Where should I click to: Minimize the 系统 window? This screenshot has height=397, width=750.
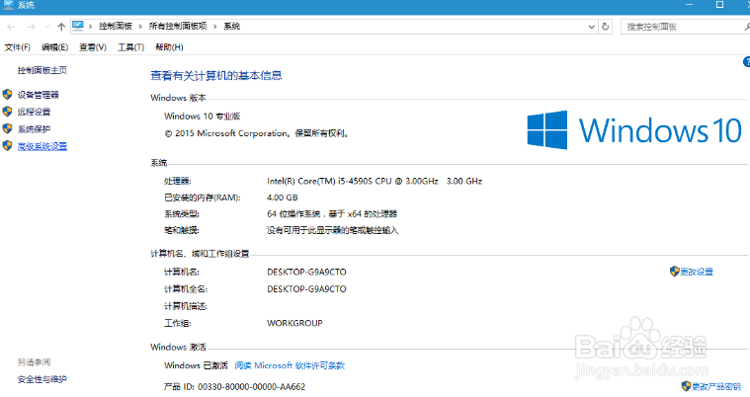click(x=690, y=5)
